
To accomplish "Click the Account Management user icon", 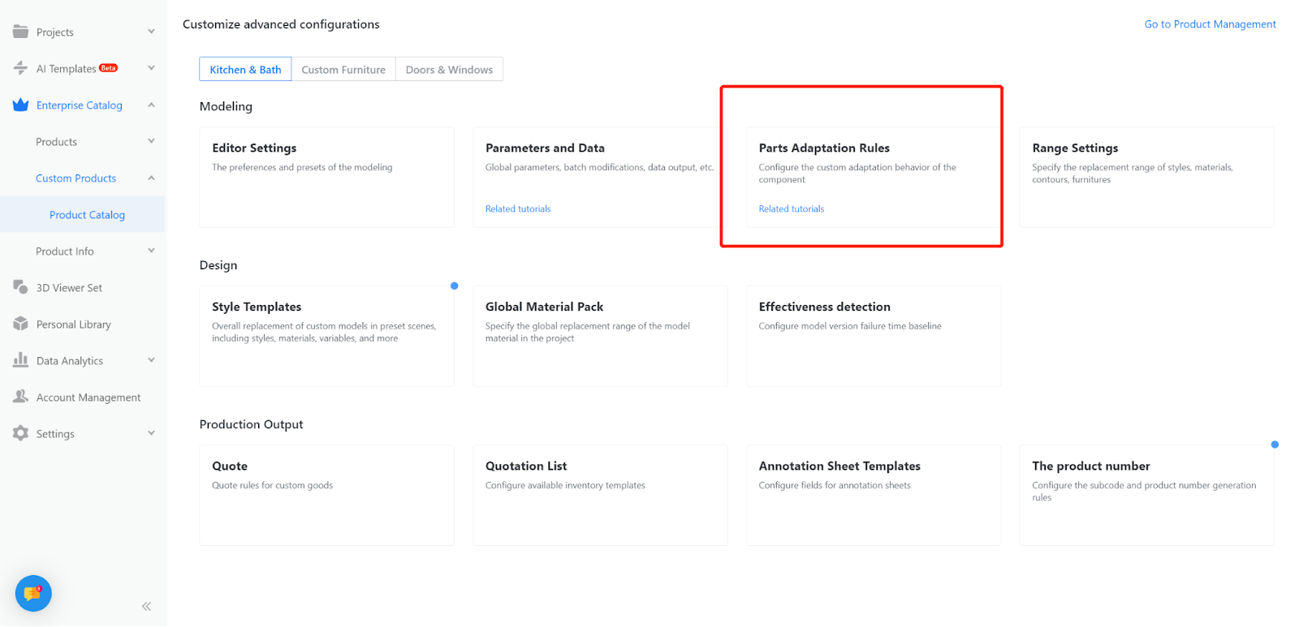I will tap(20, 397).
